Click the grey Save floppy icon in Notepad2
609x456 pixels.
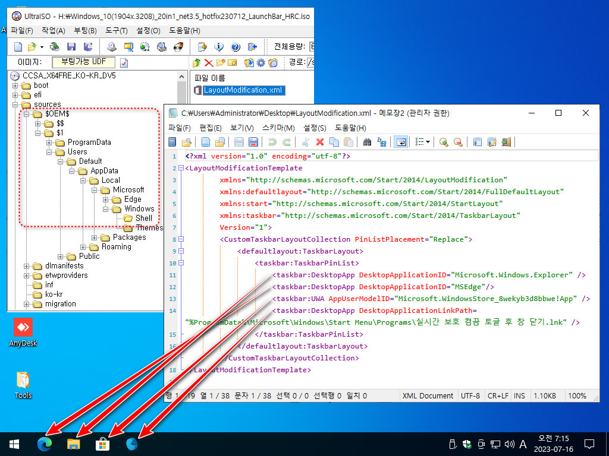pos(239,142)
